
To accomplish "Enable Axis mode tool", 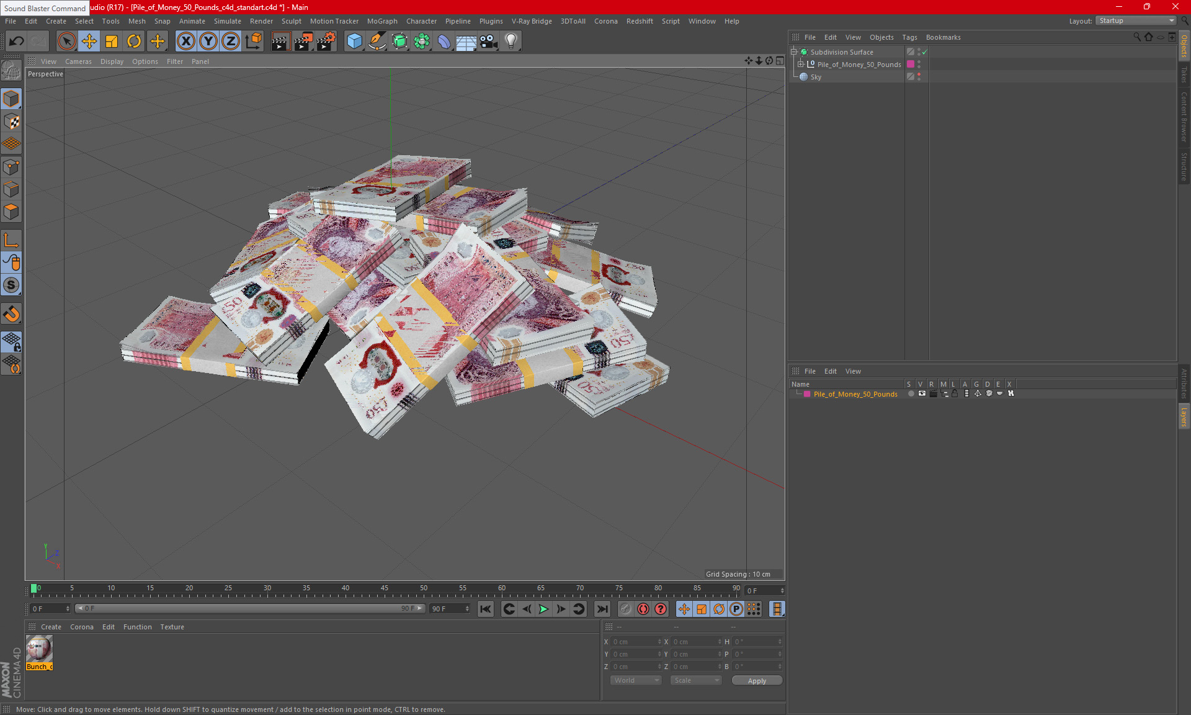I will (11, 240).
